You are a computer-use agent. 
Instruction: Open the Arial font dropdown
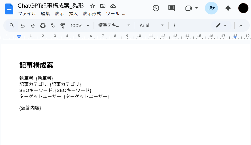point(151,25)
